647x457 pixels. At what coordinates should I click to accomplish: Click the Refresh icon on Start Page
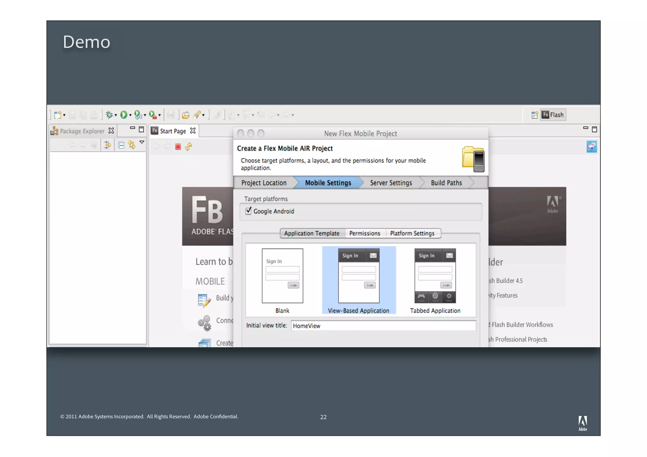coord(189,146)
